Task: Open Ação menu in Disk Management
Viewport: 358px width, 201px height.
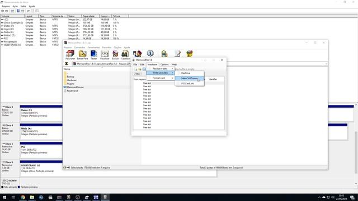Action: (x=15, y=6)
